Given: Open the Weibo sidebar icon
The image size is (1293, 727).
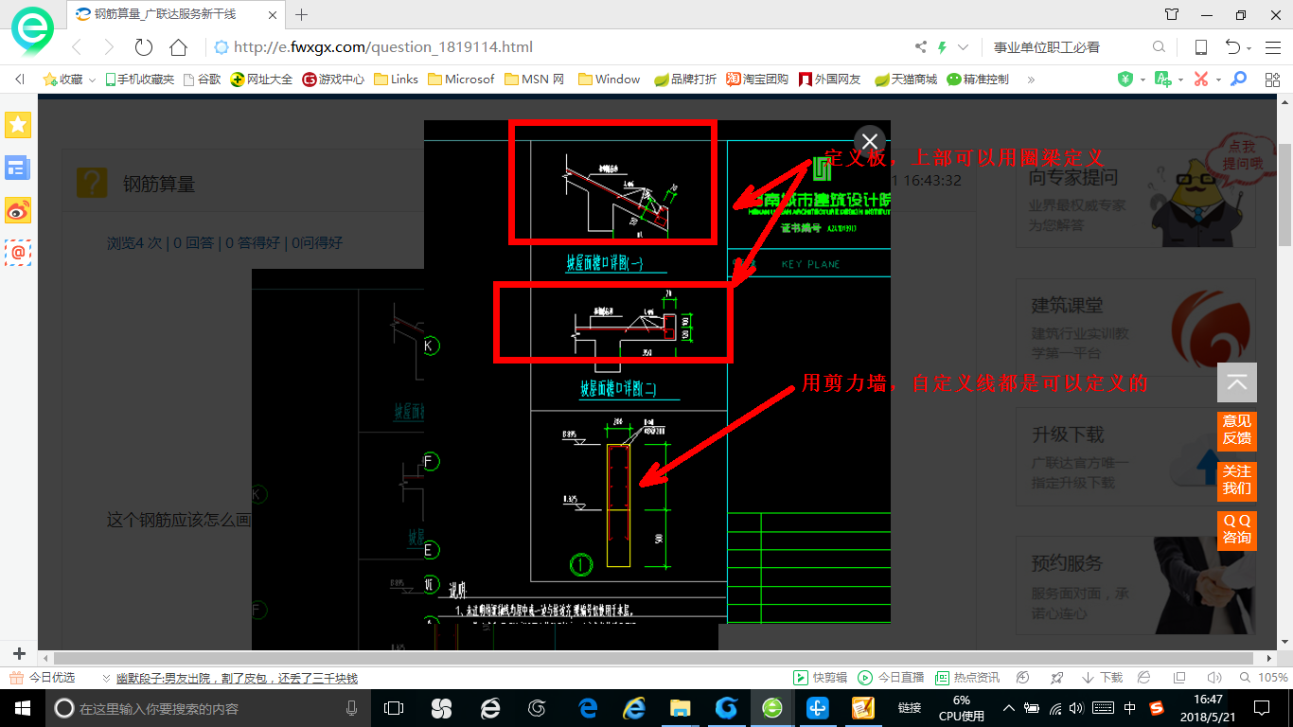Looking at the screenshot, I should point(18,210).
